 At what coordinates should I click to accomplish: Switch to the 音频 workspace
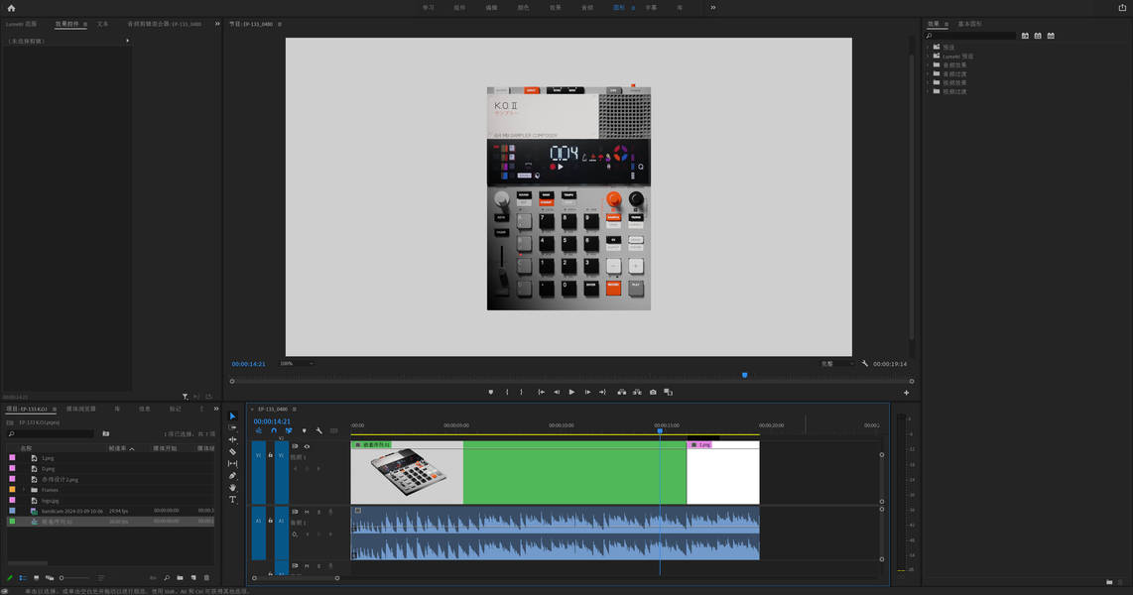tap(586, 7)
